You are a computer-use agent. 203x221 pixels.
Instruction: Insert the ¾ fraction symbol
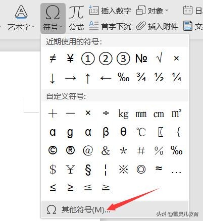tap(141, 77)
